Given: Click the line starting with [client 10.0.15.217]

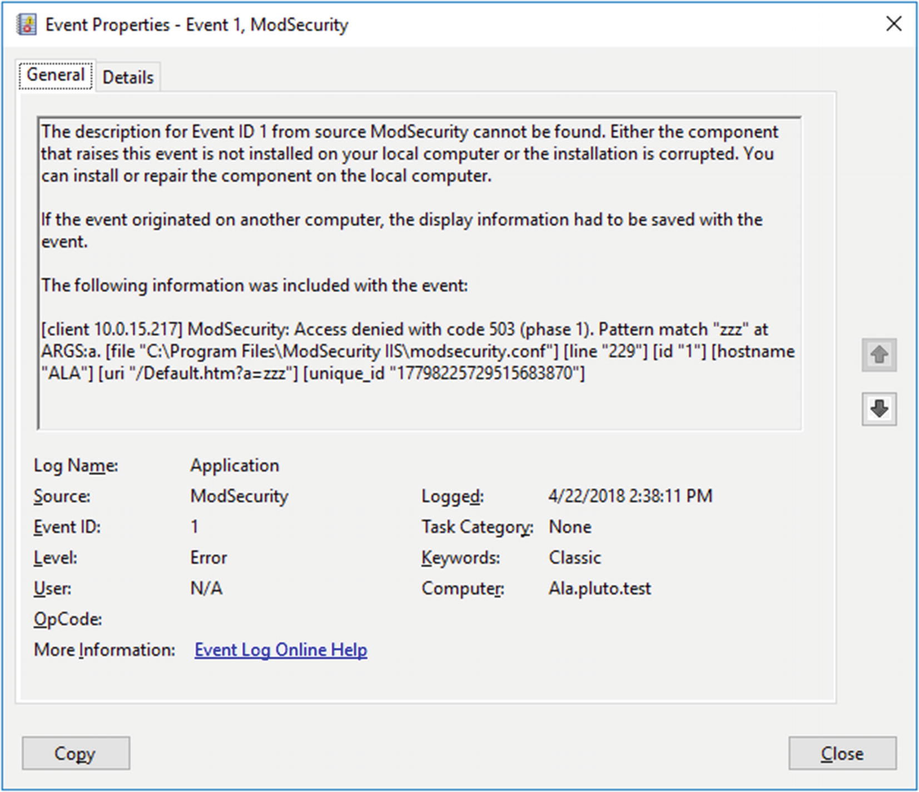Looking at the screenshot, I should click(x=404, y=329).
